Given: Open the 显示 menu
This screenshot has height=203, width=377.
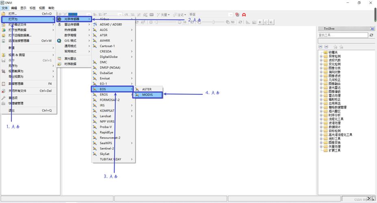Looking at the screenshot, I should coord(23,8).
